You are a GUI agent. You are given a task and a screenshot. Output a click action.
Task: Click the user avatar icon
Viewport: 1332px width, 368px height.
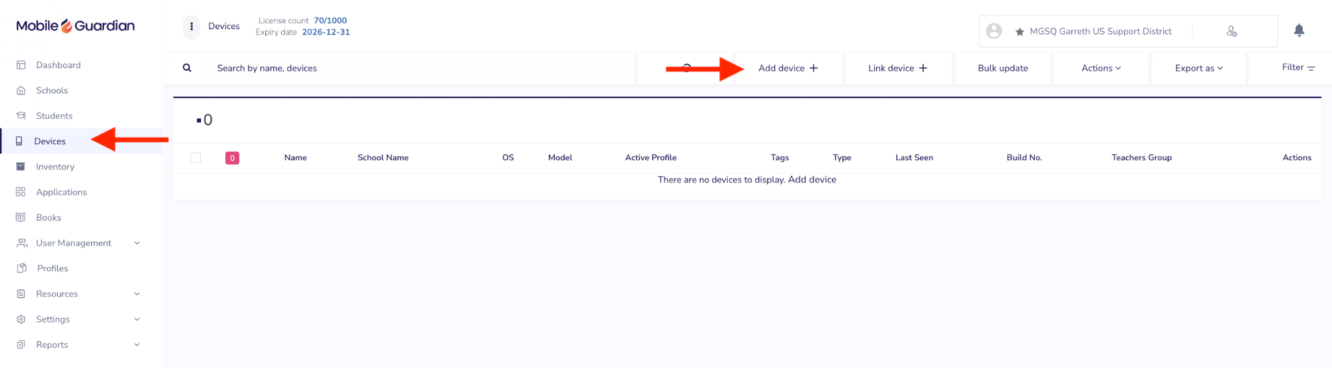click(x=994, y=31)
